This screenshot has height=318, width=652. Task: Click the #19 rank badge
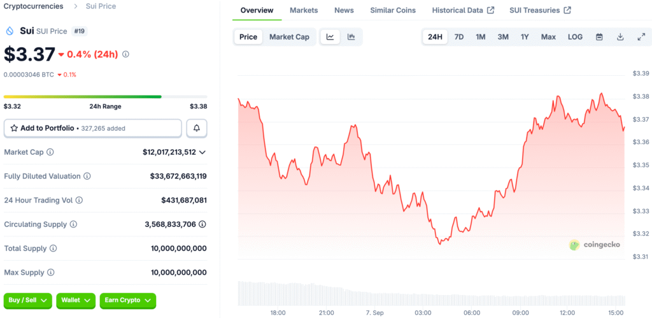pos(79,31)
